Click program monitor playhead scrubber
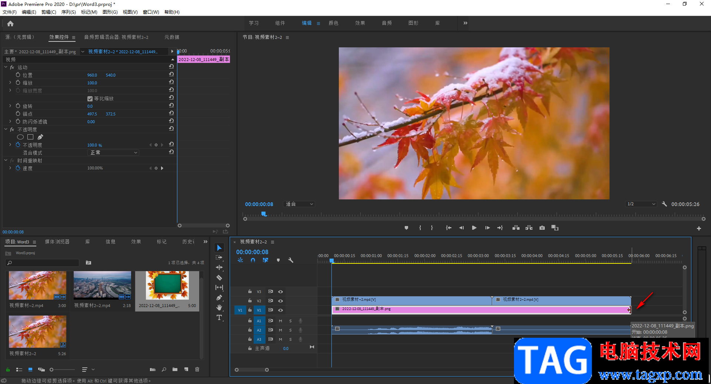Screen dimensions: 711x384 pos(264,214)
